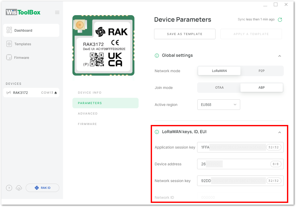Collapse the sidebar with hamburger icon

coord(57,12)
